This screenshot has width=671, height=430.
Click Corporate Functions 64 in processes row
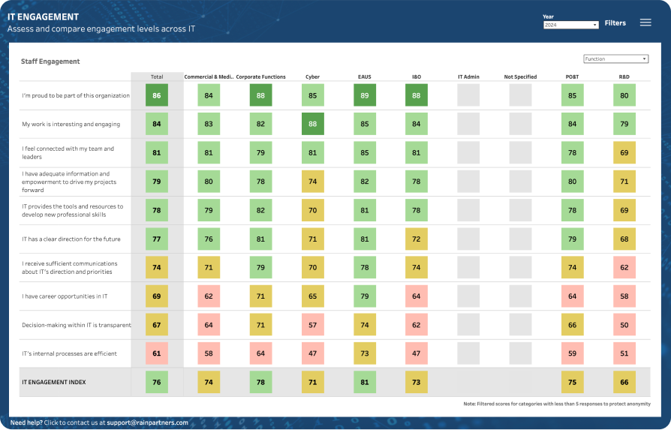260,353
